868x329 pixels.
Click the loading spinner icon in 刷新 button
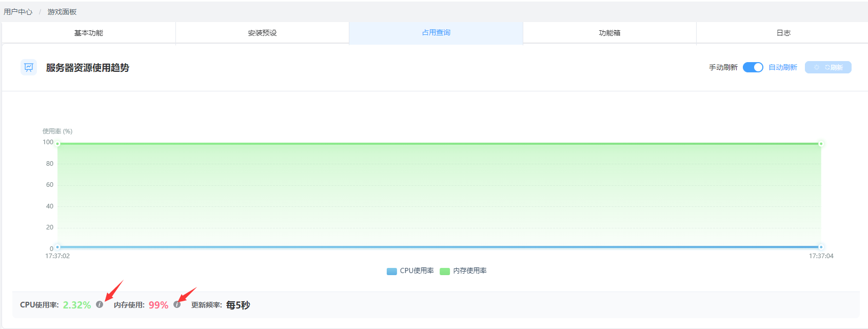(x=817, y=67)
